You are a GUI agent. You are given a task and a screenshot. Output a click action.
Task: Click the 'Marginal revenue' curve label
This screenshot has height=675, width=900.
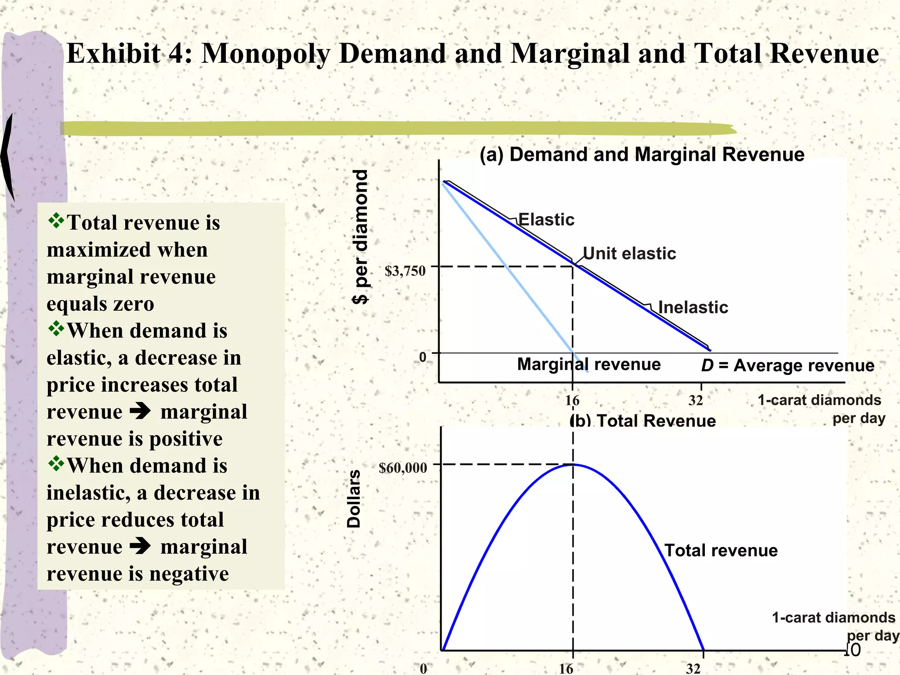click(589, 364)
